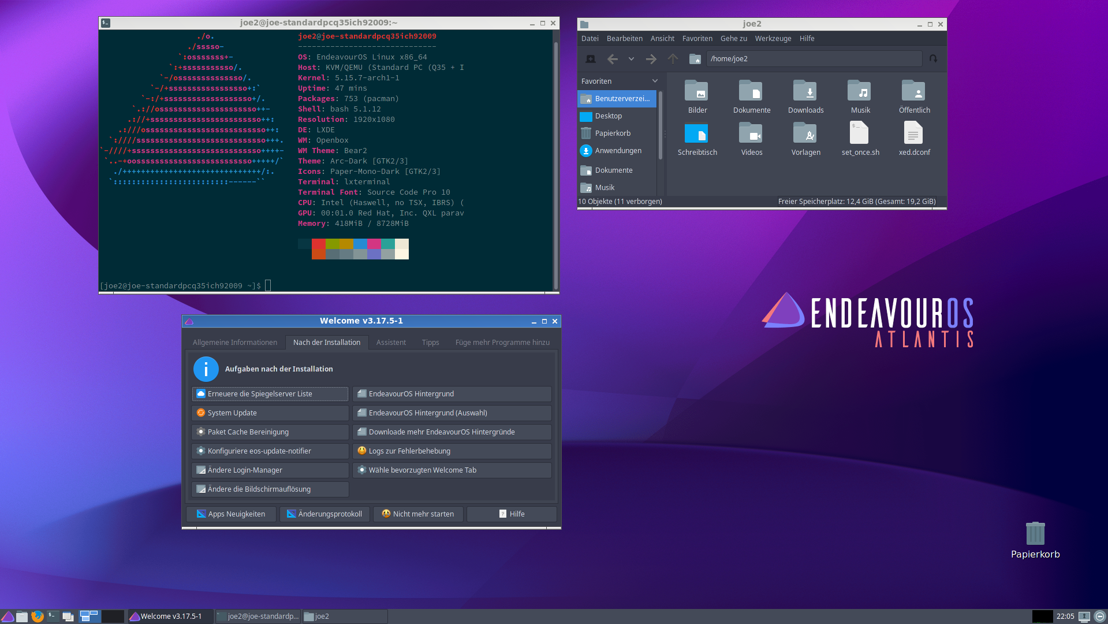Launch terminal from taskbar launcher
1108x624 pixels.
point(53,616)
